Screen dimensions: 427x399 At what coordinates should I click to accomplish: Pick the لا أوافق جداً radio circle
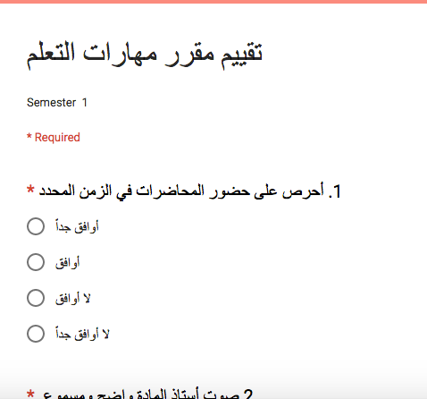36,334
